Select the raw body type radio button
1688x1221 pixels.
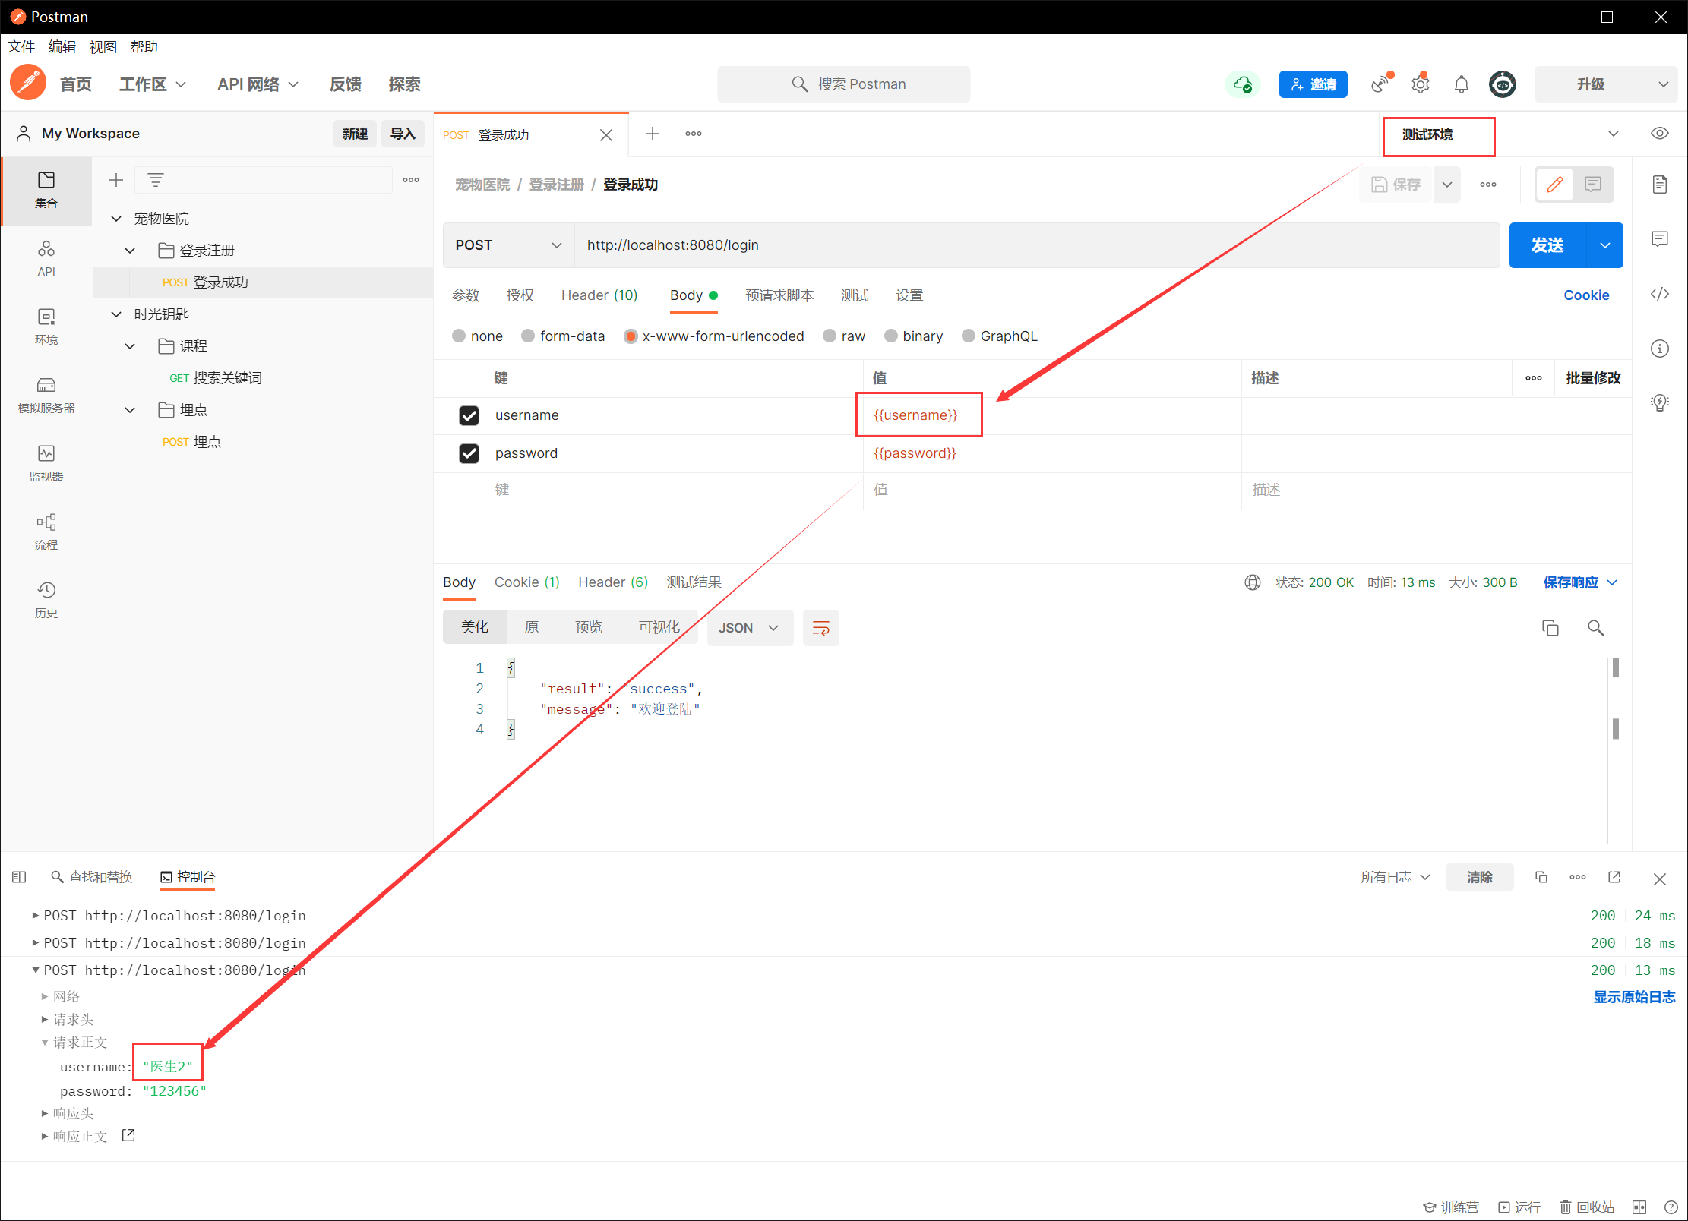(830, 336)
